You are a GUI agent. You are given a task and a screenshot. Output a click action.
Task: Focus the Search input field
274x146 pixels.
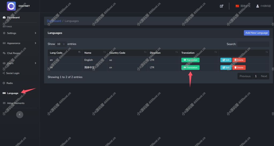253,44
